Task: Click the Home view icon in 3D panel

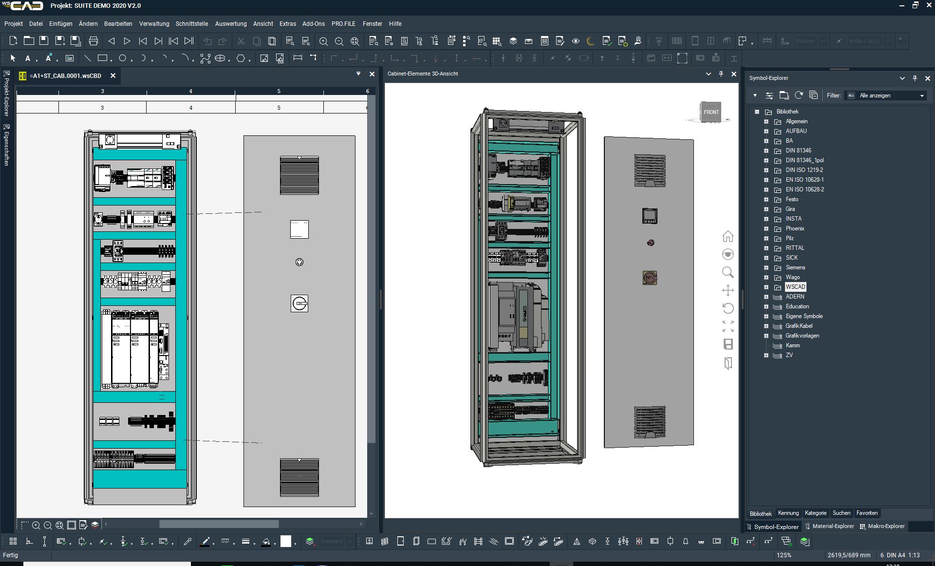Action: pos(728,236)
